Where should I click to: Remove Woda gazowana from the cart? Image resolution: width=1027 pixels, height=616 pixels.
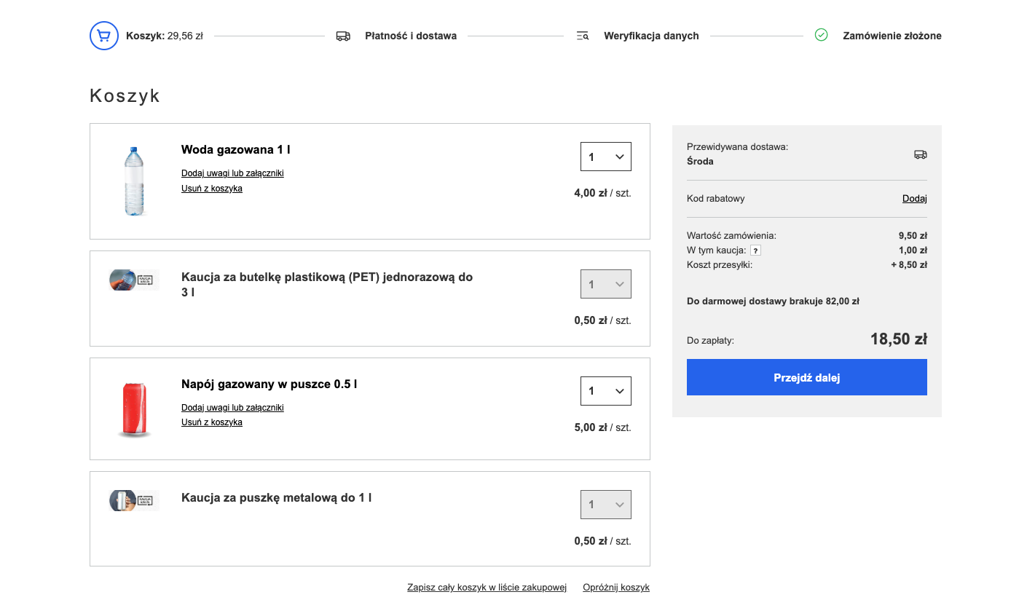point(211,189)
